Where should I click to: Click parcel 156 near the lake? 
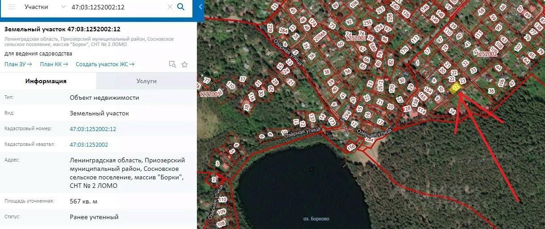[x=351, y=147]
